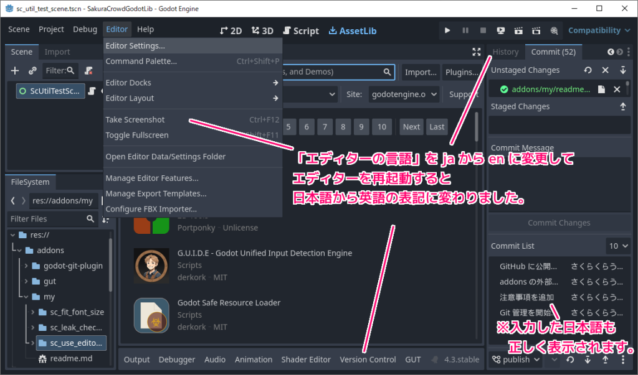Click the Plugins... button in AssetLib
Screen dimensions: 638x375
[x=462, y=72]
